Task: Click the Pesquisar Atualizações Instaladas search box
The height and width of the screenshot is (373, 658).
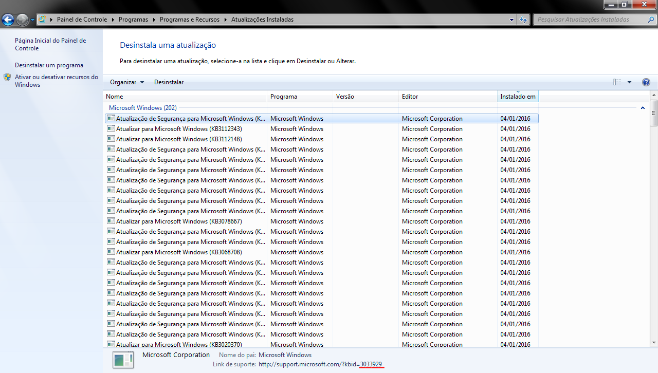Action: pyautogui.click(x=591, y=20)
